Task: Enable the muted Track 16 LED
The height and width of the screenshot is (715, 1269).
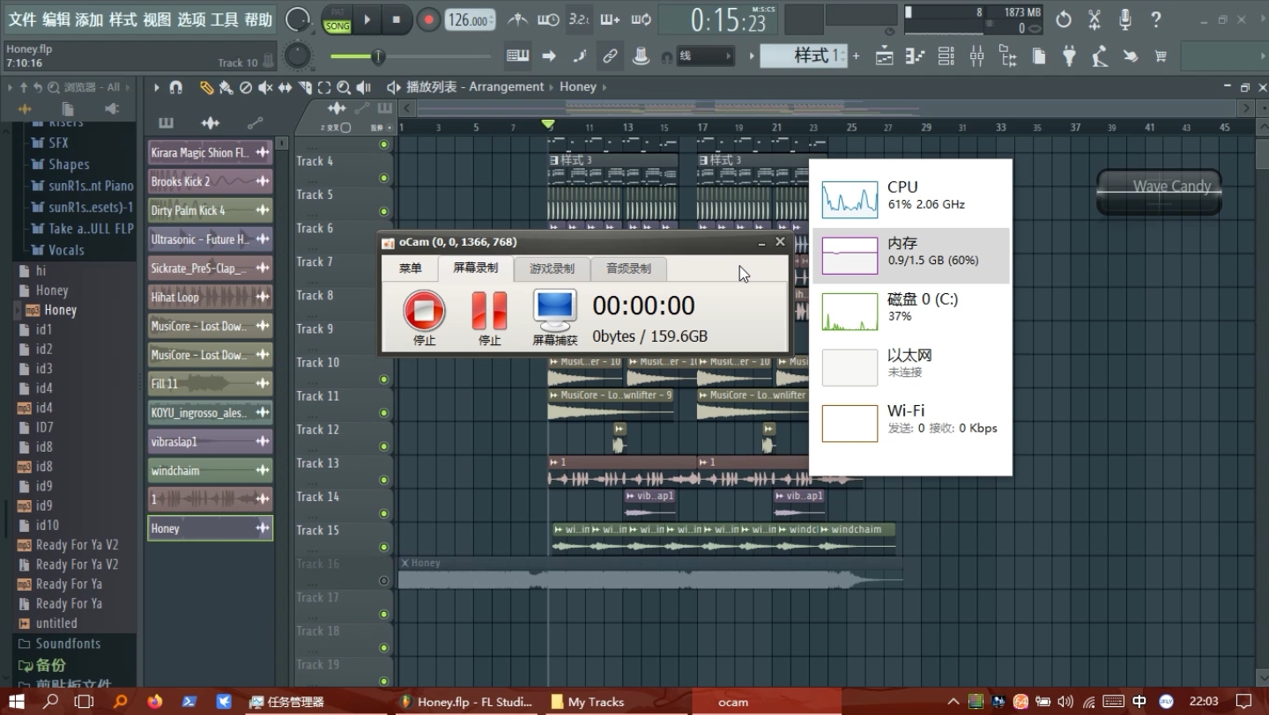Action: (x=383, y=580)
